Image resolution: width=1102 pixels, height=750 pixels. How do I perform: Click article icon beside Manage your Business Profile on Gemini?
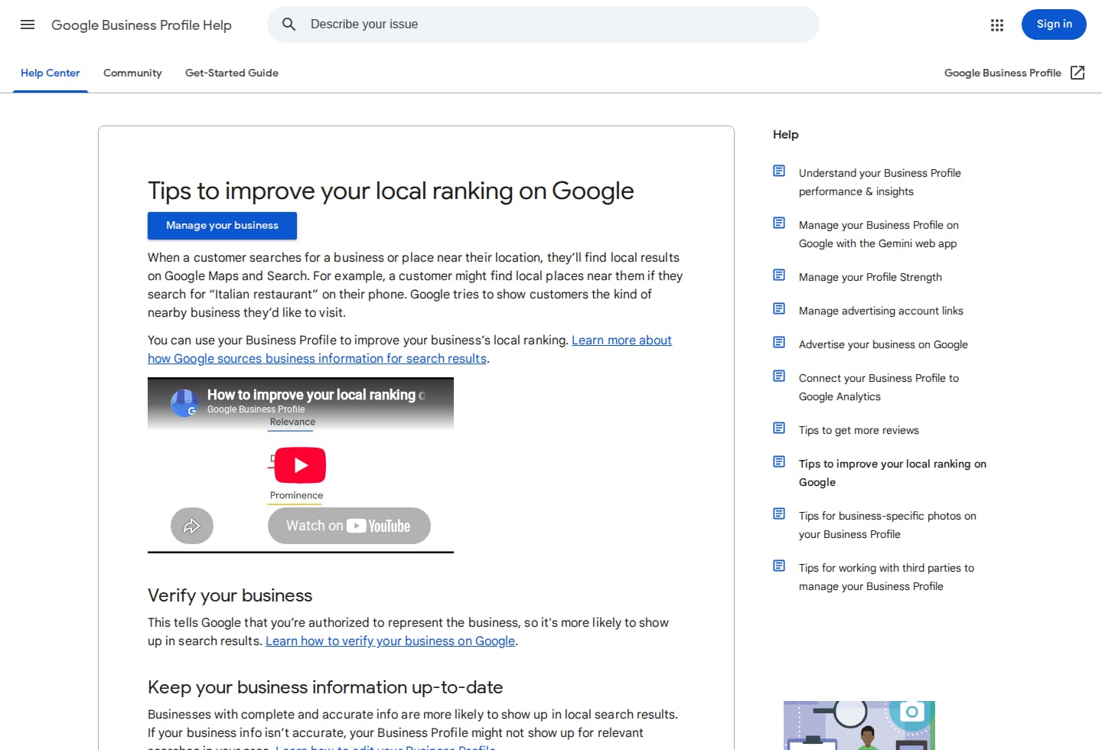point(779,223)
